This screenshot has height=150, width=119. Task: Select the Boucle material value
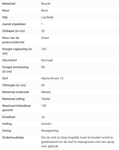[x=46, y=4]
